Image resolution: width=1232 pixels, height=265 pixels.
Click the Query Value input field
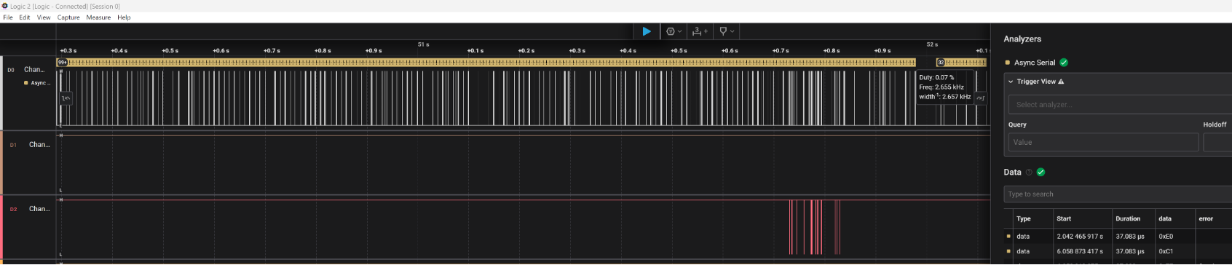pyautogui.click(x=1103, y=142)
